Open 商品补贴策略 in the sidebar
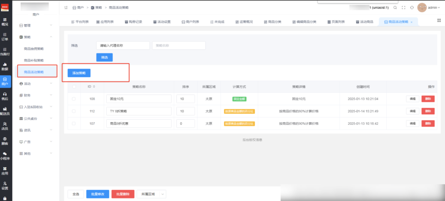Screen dimensions: 445x201 pos(34,60)
